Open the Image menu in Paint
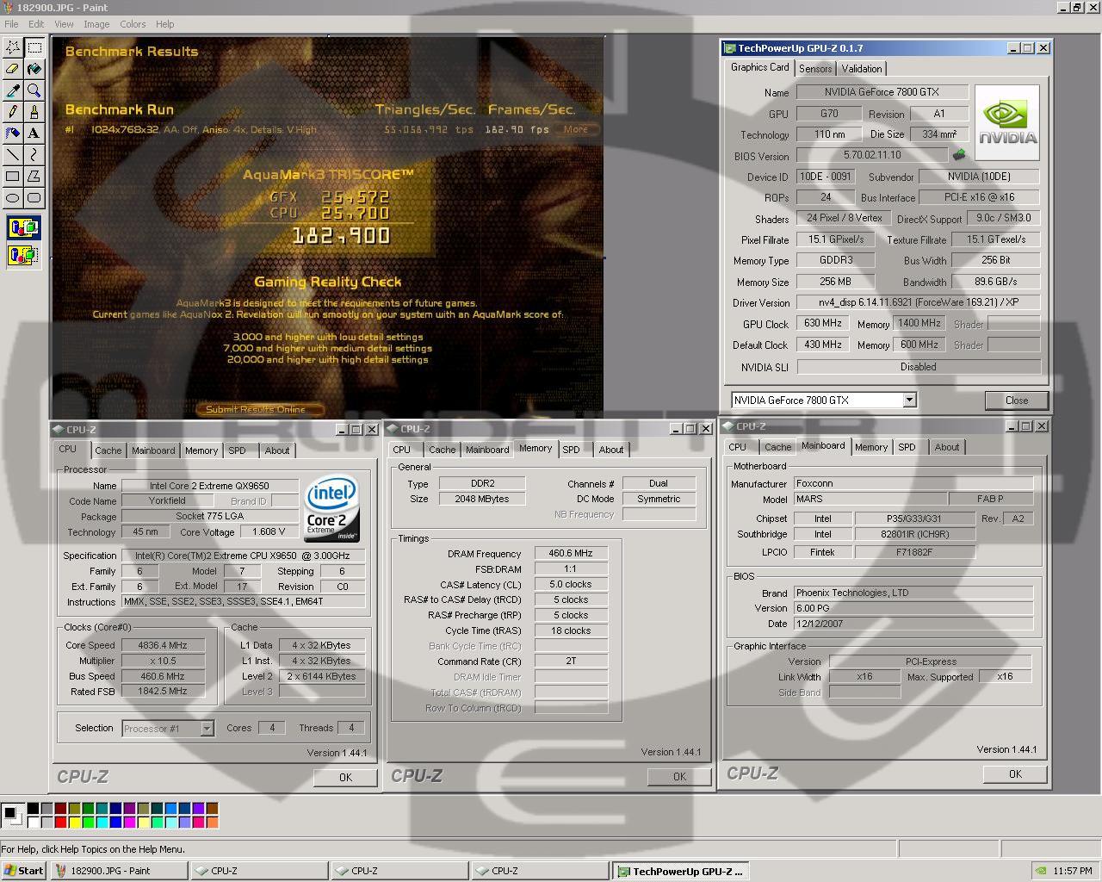Image resolution: width=1102 pixels, height=882 pixels. [x=96, y=24]
